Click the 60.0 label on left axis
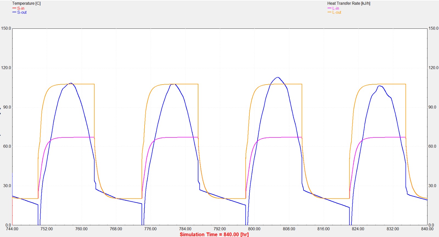This screenshot has height=237, width=439. click(x=7, y=146)
